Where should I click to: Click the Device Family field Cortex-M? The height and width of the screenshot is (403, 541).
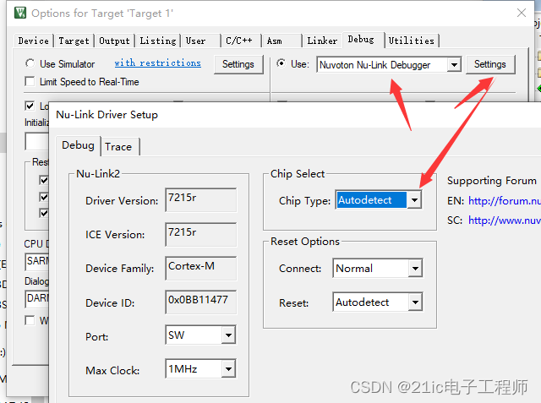tap(201, 268)
